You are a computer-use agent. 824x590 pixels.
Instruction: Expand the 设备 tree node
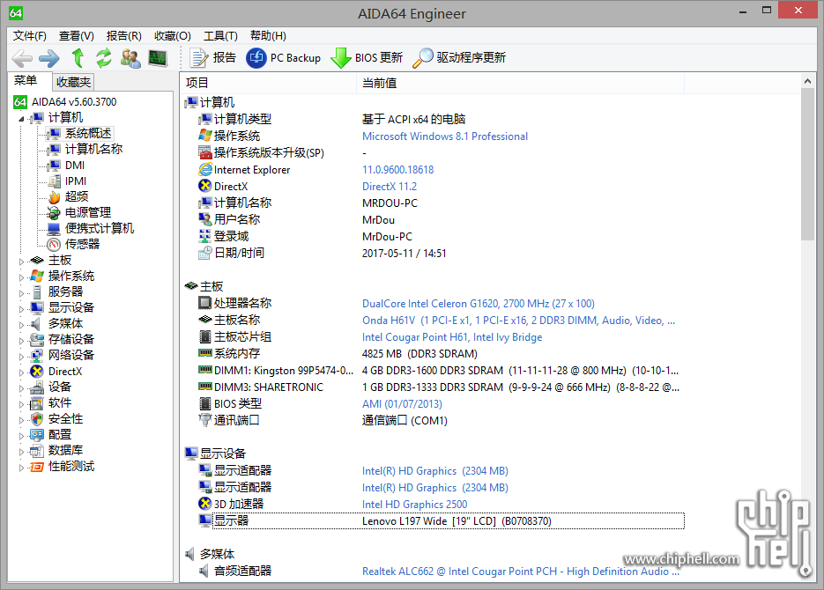pos(21,388)
